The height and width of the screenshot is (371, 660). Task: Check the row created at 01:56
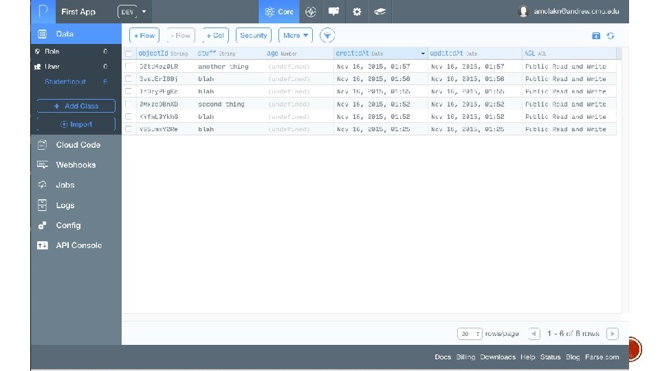[129, 78]
